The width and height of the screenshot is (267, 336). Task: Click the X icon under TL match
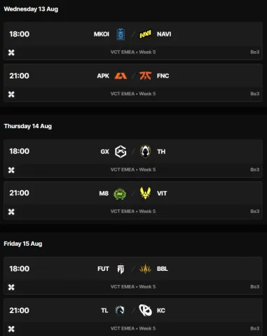point(11,329)
